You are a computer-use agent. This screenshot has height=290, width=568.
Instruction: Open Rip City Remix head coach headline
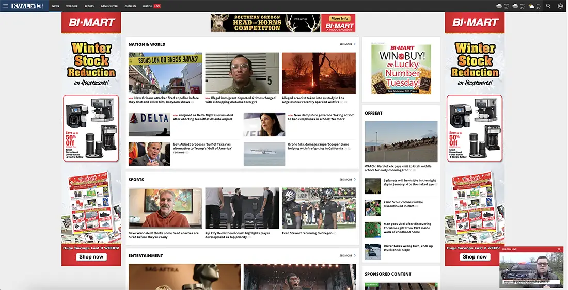click(238, 235)
